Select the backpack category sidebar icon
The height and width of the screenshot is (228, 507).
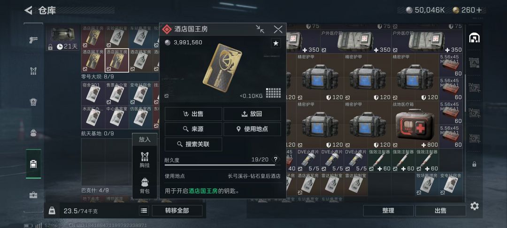[x=33, y=133]
